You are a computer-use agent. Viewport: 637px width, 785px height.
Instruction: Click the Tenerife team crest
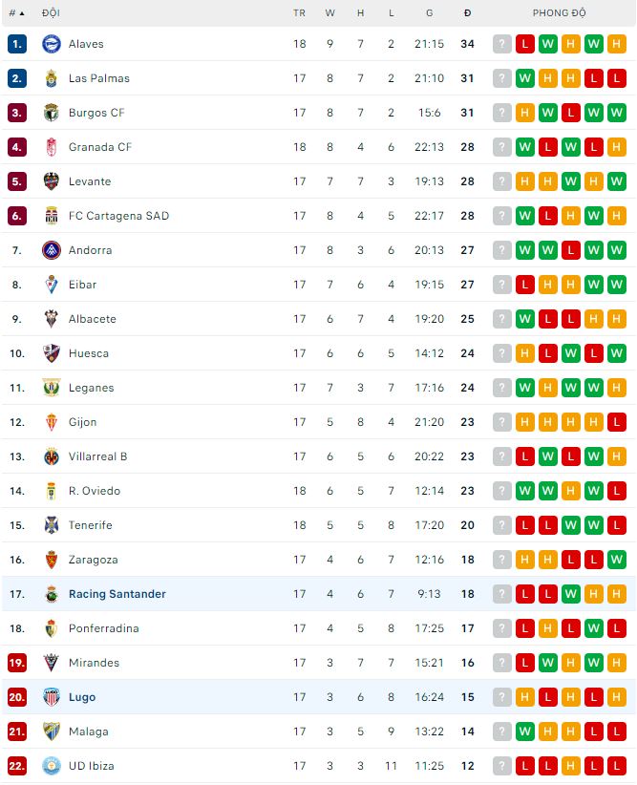tap(52, 525)
